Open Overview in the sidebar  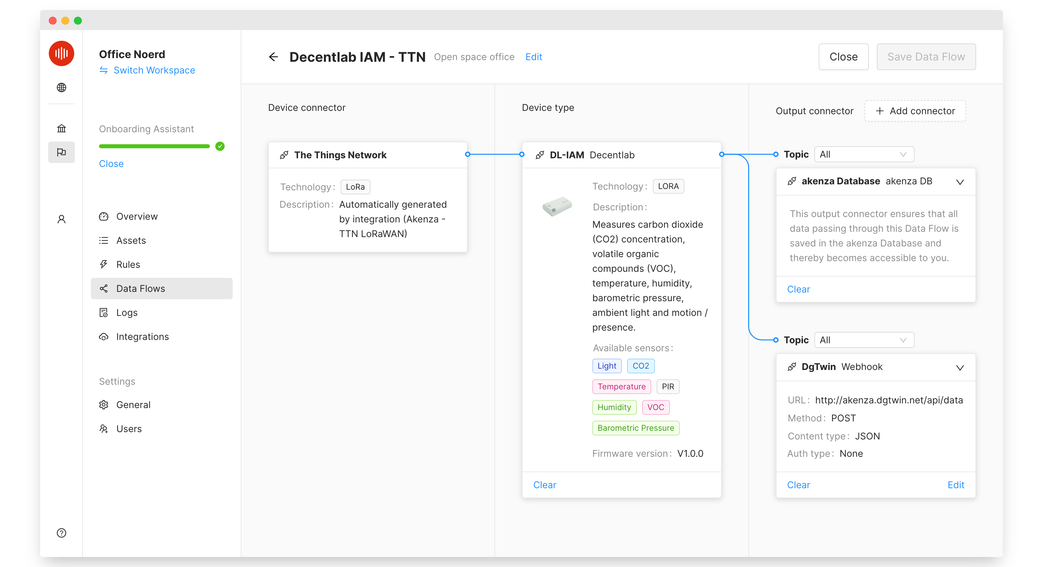click(x=161, y=216)
